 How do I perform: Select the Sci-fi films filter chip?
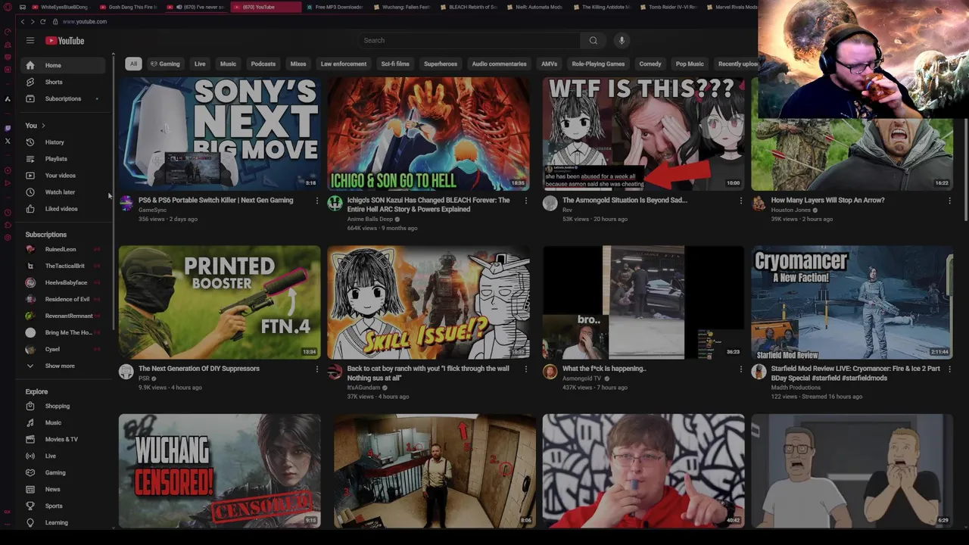click(395, 64)
